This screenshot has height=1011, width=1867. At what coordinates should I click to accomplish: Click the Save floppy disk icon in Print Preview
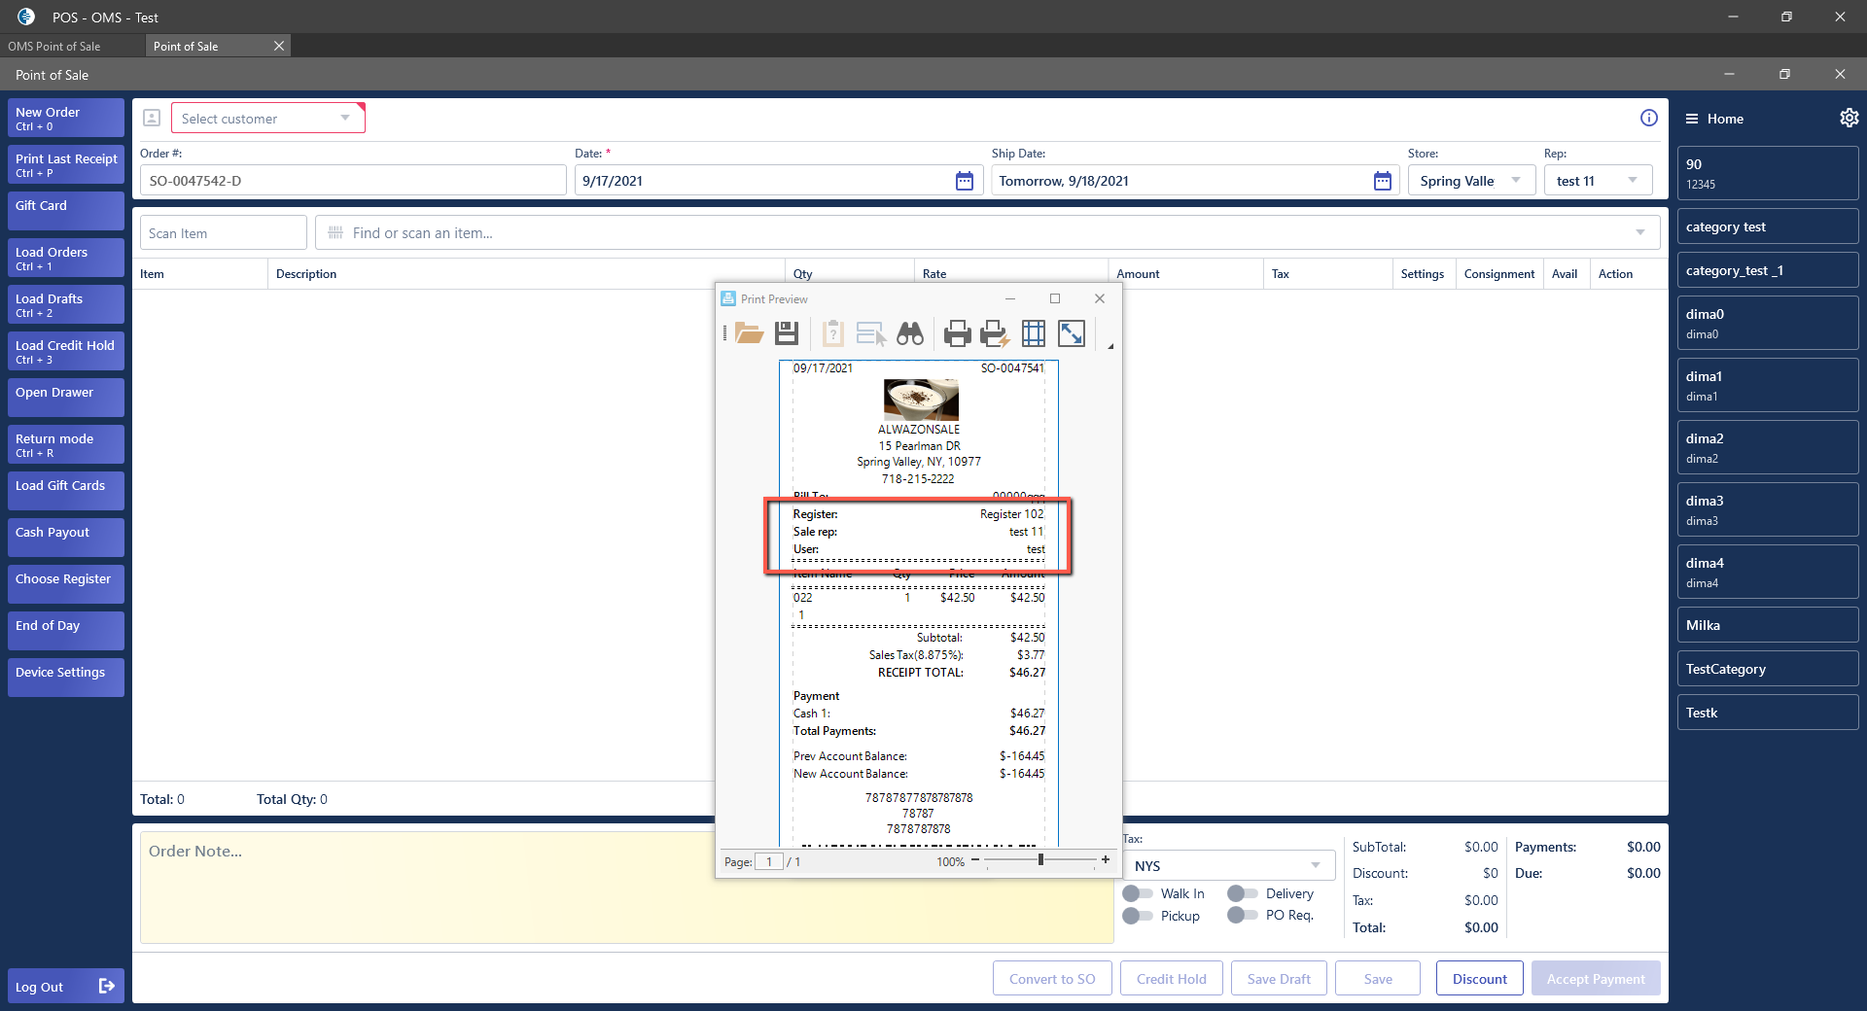(x=787, y=334)
